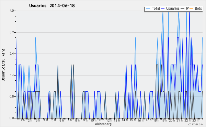This screenshot has width=206, height=127.
Task: Click the dark blue Usuarios legend line
Action: pyautogui.click(x=163, y=9)
